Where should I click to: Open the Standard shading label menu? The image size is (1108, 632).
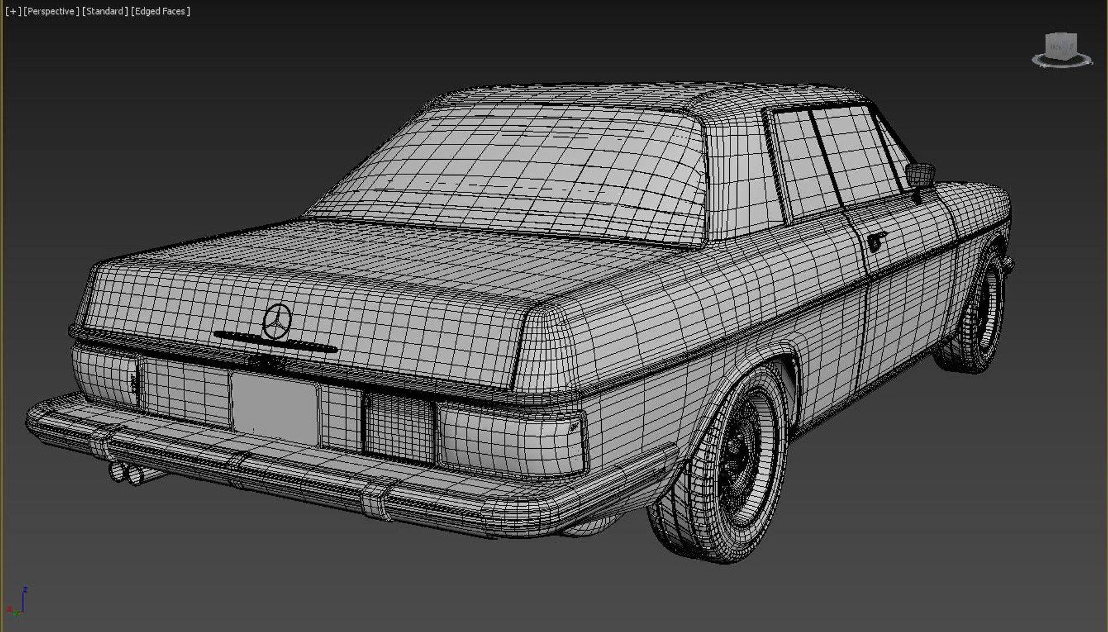click(105, 11)
